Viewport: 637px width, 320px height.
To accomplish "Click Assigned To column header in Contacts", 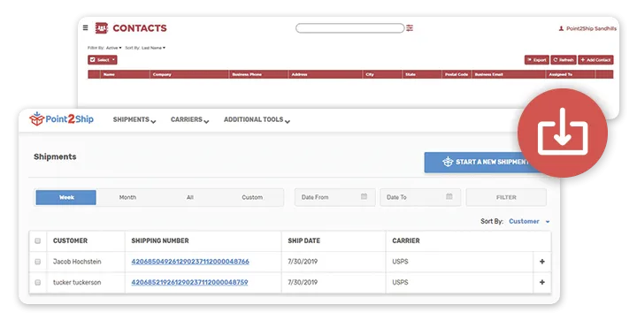I will (560, 74).
